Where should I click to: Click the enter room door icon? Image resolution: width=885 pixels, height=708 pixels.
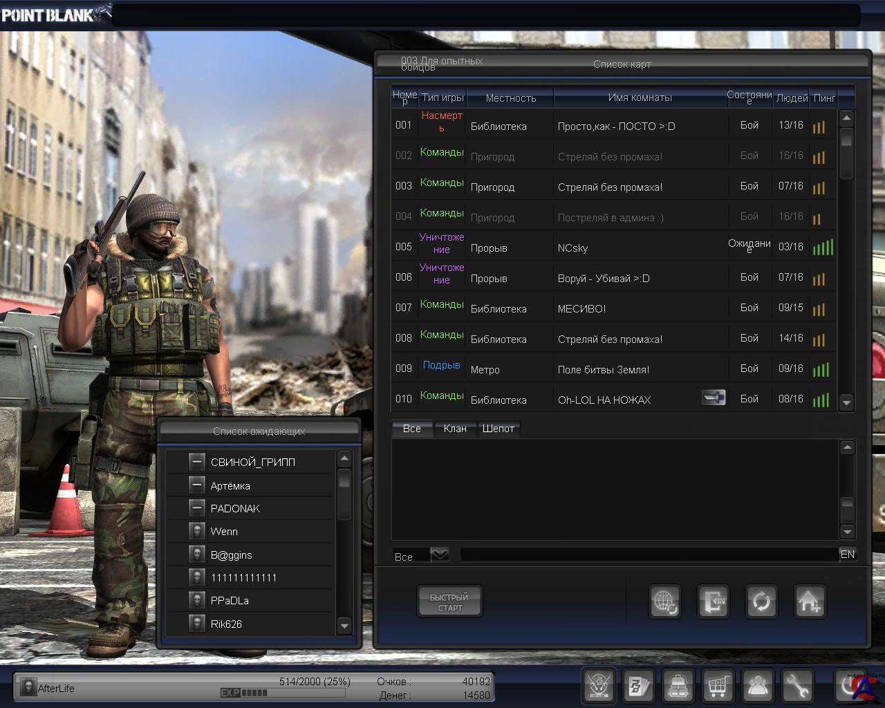pyautogui.click(x=713, y=602)
